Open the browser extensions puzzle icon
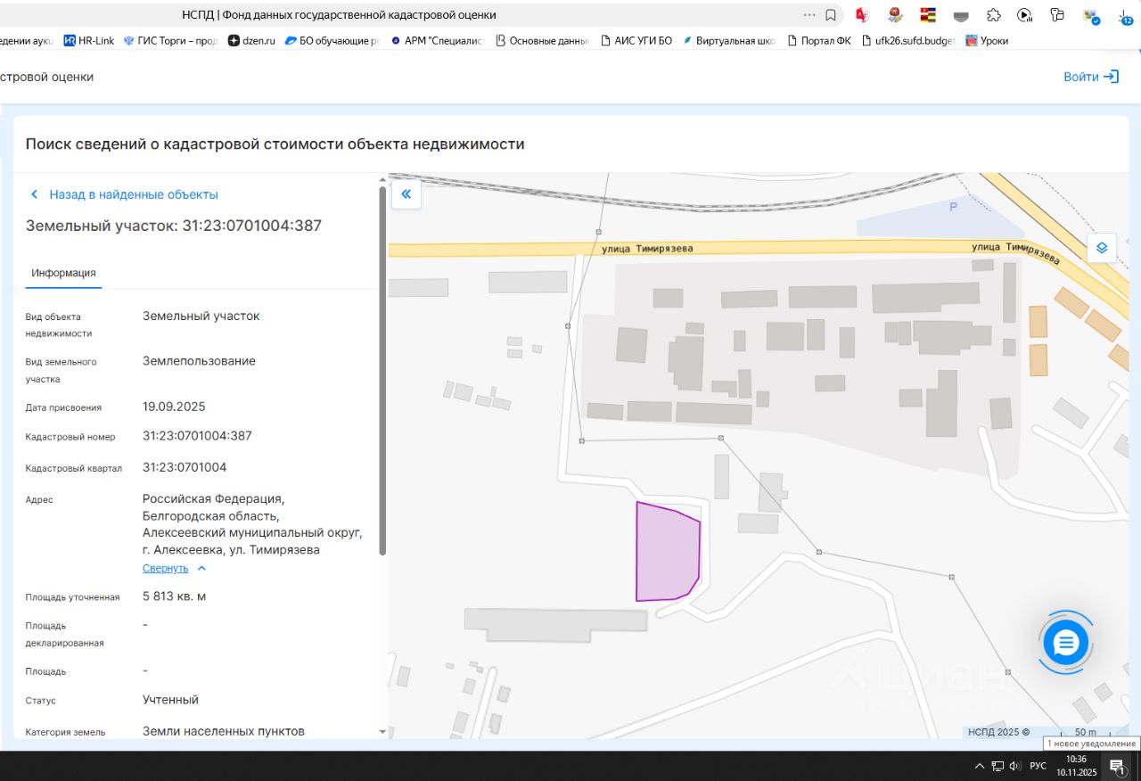1141x781 pixels. pos(994,15)
